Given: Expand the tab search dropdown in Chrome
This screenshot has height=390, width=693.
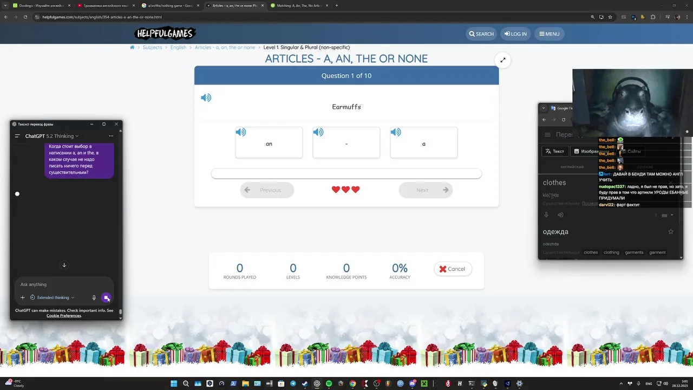Looking at the screenshot, I should point(5,5).
